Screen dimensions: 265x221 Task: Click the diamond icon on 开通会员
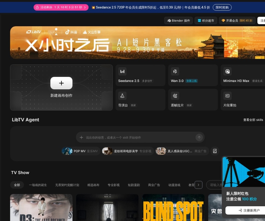(223, 21)
